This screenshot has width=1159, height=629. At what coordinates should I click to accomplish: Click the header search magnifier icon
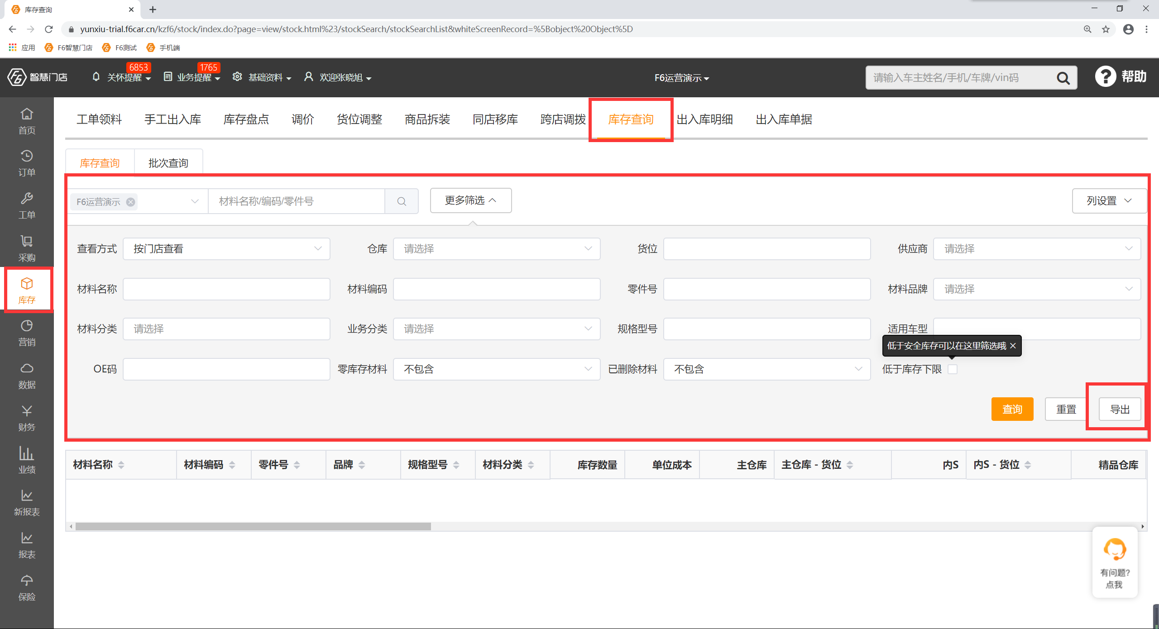(1063, 78)
